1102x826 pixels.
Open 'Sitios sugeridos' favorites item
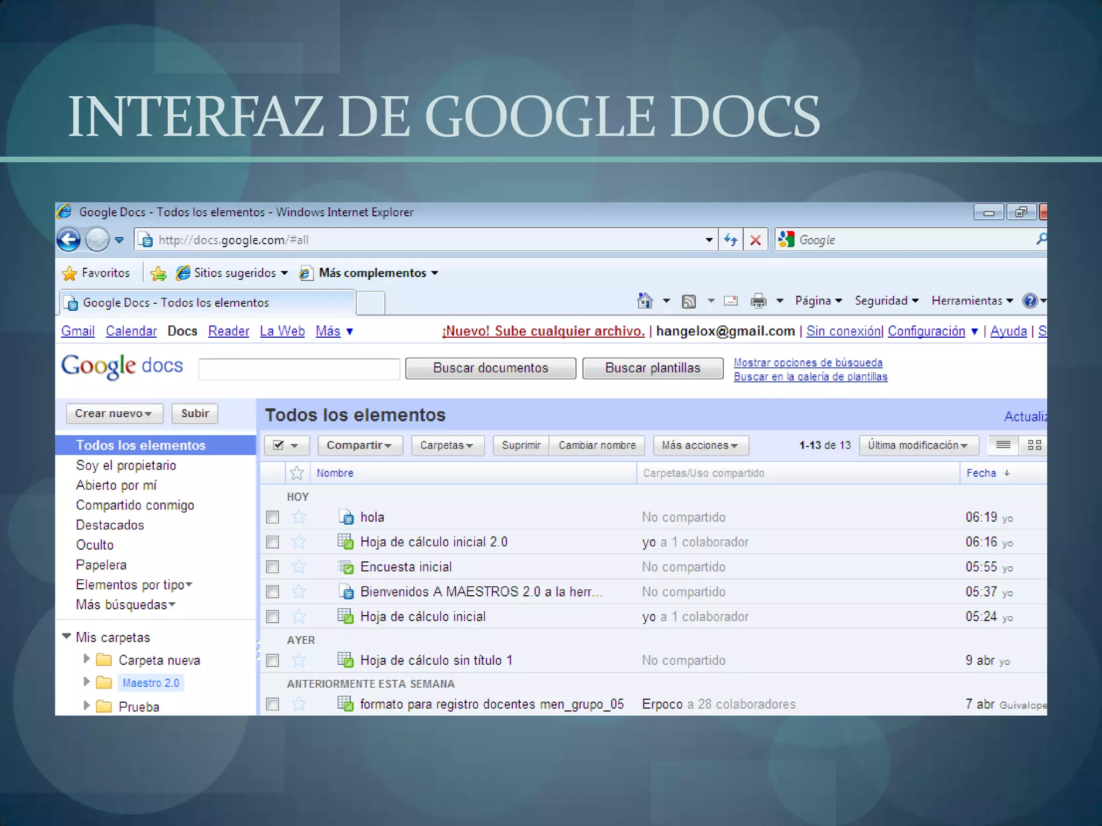coord(232,273)
